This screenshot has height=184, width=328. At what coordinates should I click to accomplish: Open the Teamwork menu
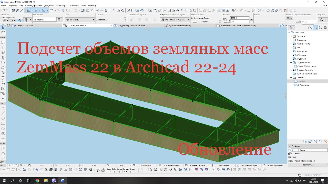tap(74, 5)
